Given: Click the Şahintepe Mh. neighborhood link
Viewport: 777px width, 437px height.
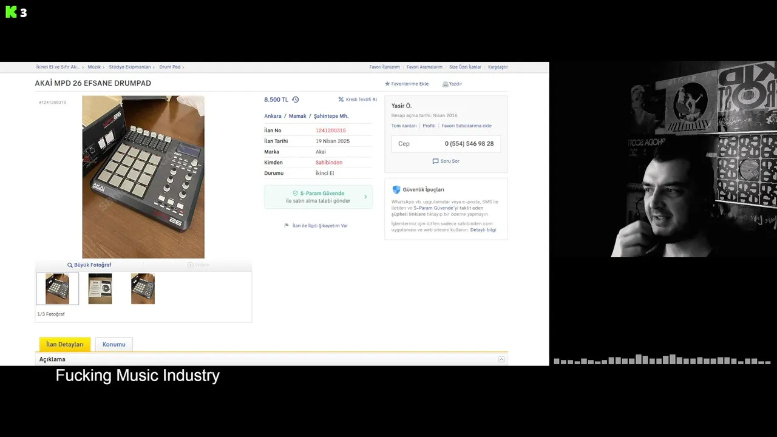Looking at the screenshot, I should (x=331, y=116).
